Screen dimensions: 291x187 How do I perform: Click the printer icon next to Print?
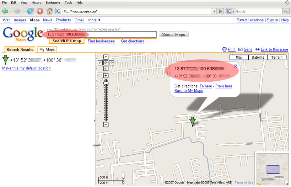(x=224, y=49)
